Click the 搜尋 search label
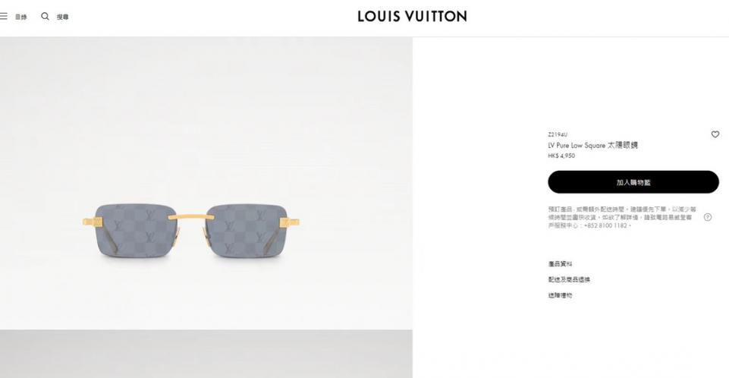Screen dimensions: 729x378 (63, 17)
